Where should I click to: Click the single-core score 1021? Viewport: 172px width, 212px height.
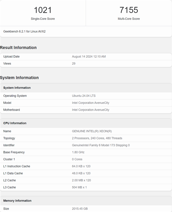[x=43, y=10]
